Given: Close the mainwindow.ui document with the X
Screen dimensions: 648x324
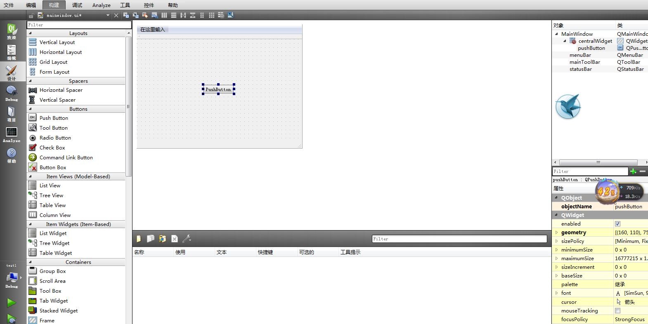Looking at the screenshot, I should pos(116,15).
